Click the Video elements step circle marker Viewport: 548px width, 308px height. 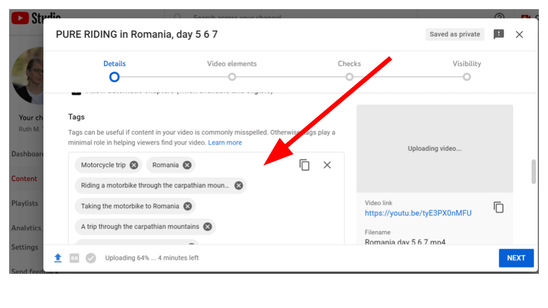(x=232, y=77)
